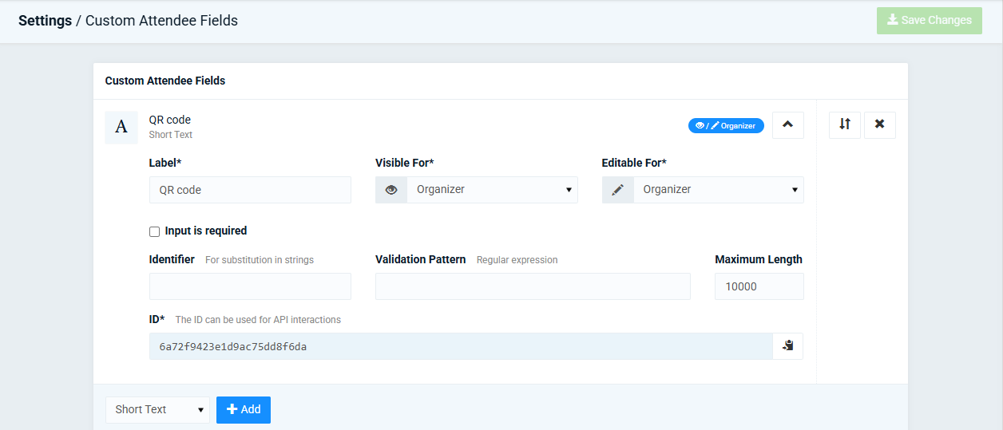Enable the Input is required checkbox

[x=155, y=231]
